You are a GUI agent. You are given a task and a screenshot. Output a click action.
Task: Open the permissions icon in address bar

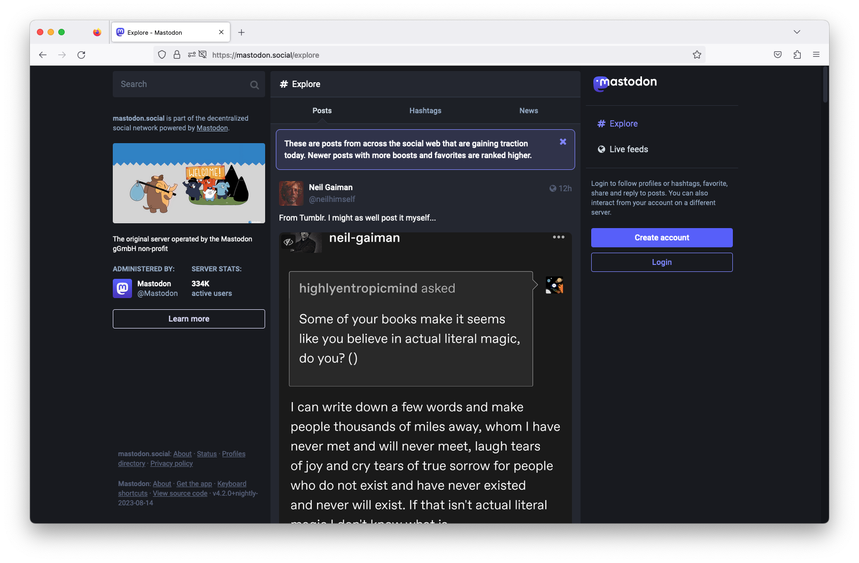point(192,55)
